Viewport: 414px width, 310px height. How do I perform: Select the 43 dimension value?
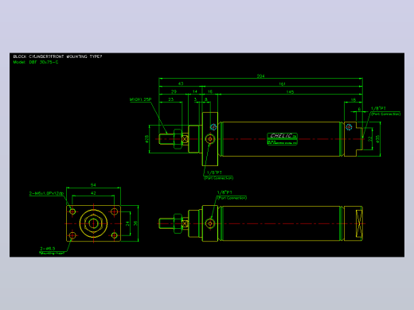coord(181,83)
